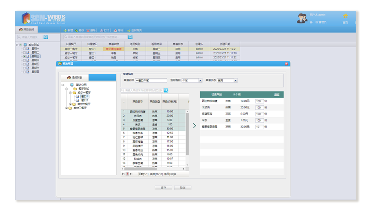Switch to the 预设时间 tab
The image size is (373, 213).
click(27, 30)
